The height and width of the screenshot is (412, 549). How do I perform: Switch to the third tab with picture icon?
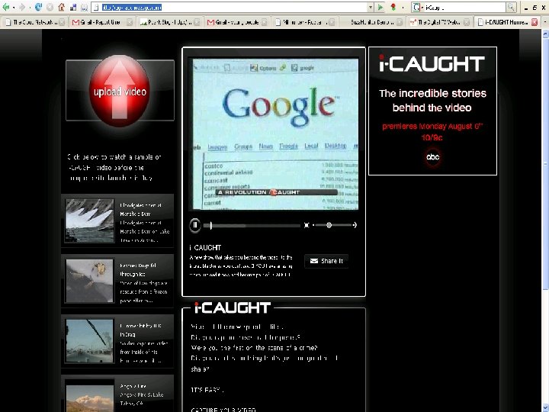[169, 22]
